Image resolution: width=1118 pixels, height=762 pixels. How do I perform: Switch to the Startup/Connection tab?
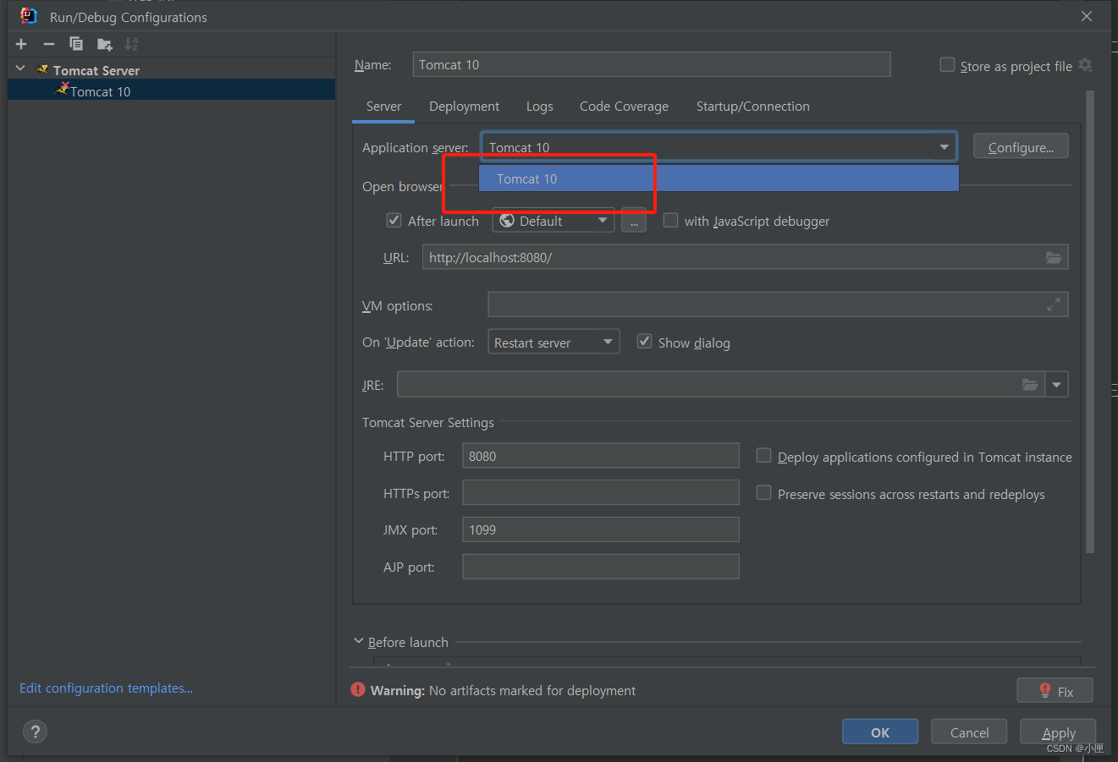click(752, 107)
